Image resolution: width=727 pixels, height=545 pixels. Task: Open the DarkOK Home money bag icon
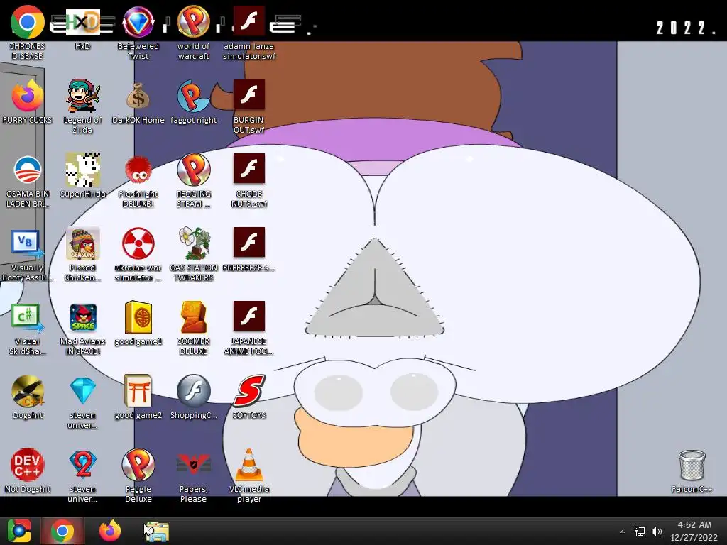(x=138, y=96)
